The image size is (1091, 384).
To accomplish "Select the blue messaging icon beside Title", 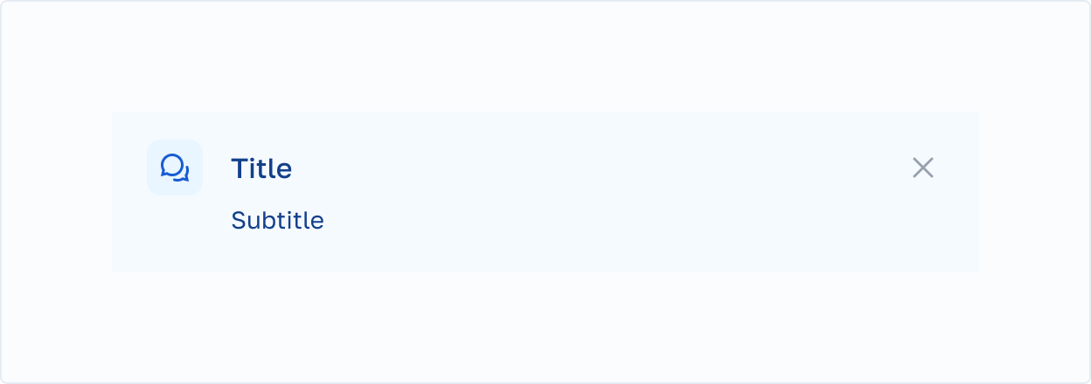I will (175, 168).
